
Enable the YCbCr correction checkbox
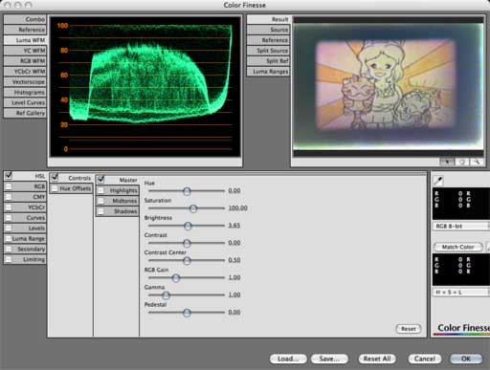point(9,207)
